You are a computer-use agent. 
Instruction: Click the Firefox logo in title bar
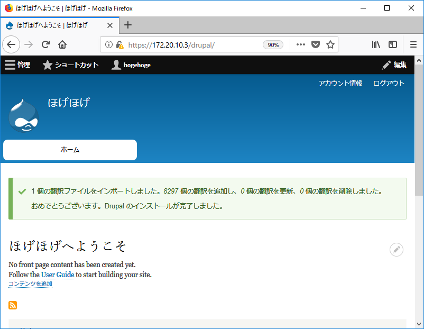(9, 8)
